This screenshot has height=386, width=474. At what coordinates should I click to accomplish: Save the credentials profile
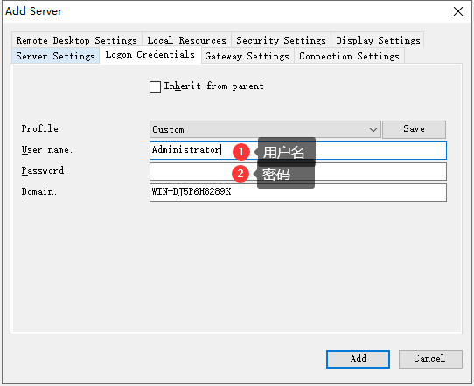414,129
